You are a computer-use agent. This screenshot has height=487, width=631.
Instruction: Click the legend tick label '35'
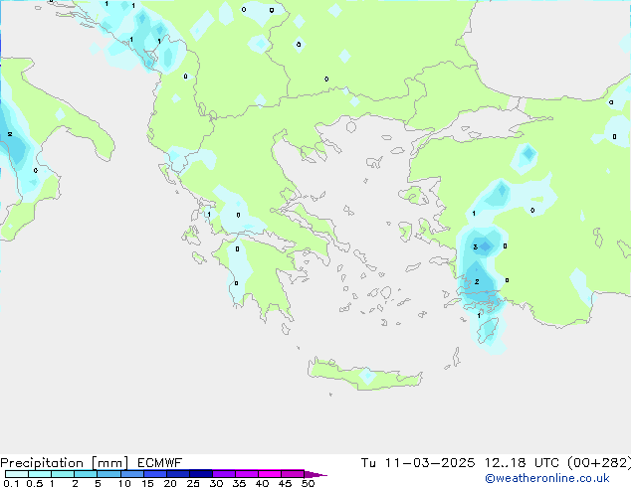239,483
